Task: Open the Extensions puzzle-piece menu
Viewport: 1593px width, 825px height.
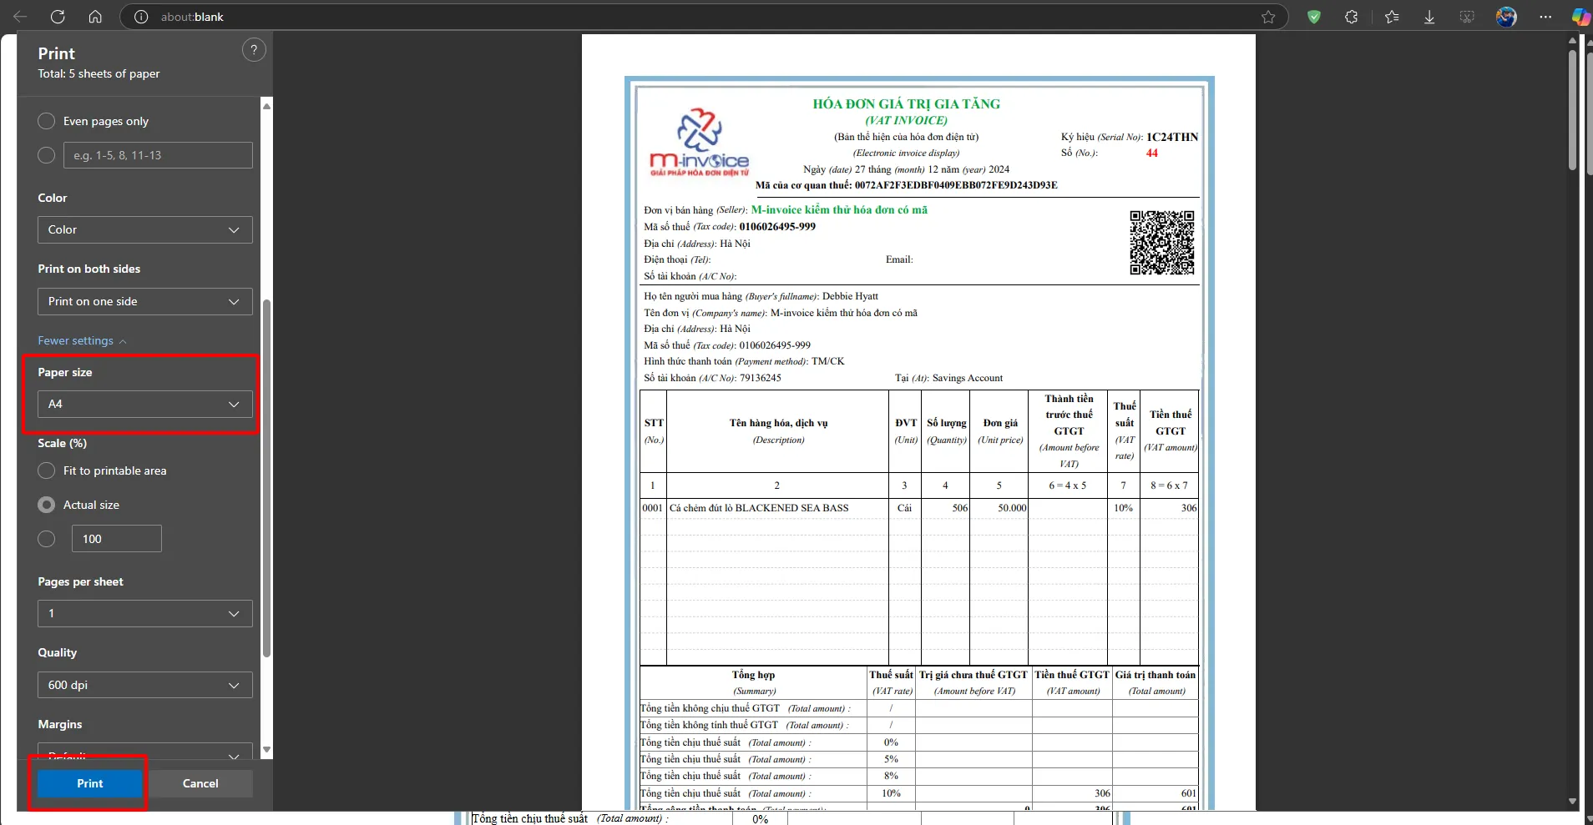Action: (x=1352, y=17)
